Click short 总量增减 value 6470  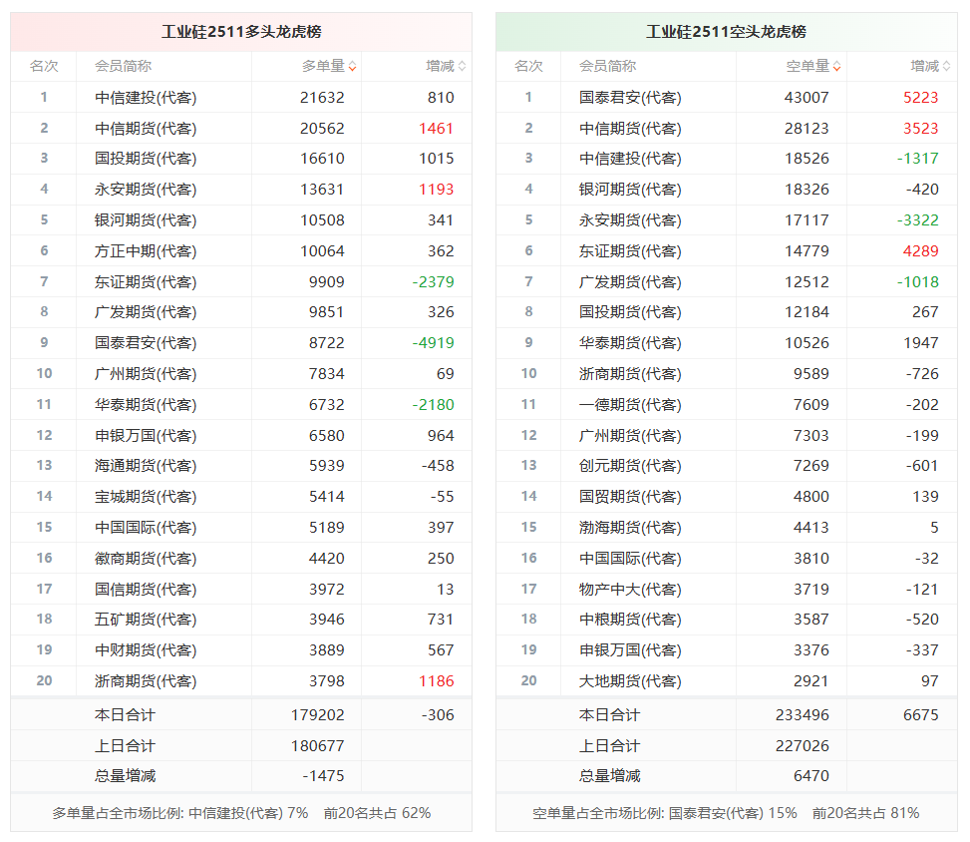[811, 776]
